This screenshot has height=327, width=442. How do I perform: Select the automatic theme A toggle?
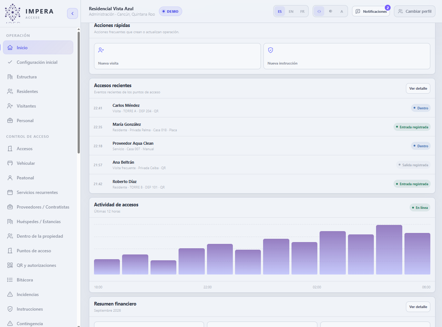tap(342, 11)
